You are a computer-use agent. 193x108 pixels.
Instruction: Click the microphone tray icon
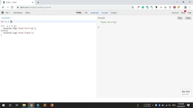[x=156, y=105]
